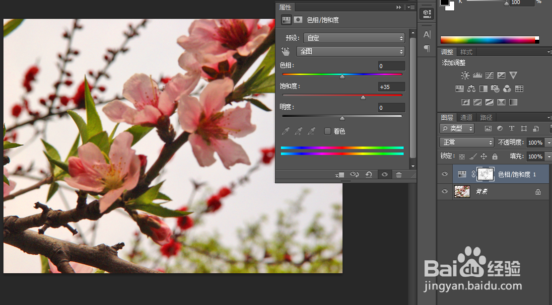This screenshot has width=552, height=305.
Task: Click the 饱和度 saturation slider handle
Action: pos(363,97)
